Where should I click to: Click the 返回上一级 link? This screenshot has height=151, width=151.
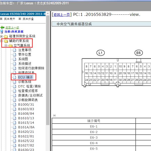(x=12, y=27)
